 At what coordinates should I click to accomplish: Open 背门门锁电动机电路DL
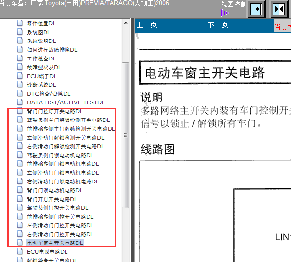coord(55,190)
